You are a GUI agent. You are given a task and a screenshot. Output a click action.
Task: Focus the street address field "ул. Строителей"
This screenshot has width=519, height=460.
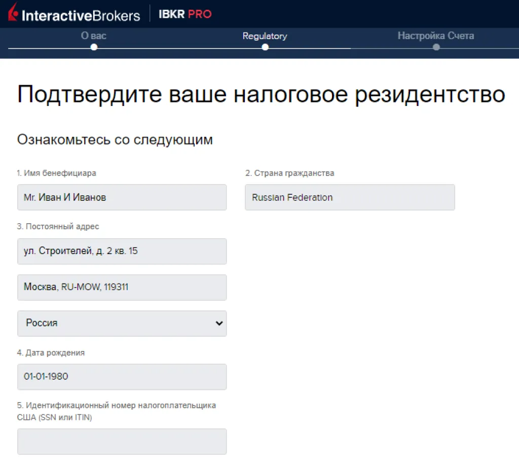(x=122, y=251)
